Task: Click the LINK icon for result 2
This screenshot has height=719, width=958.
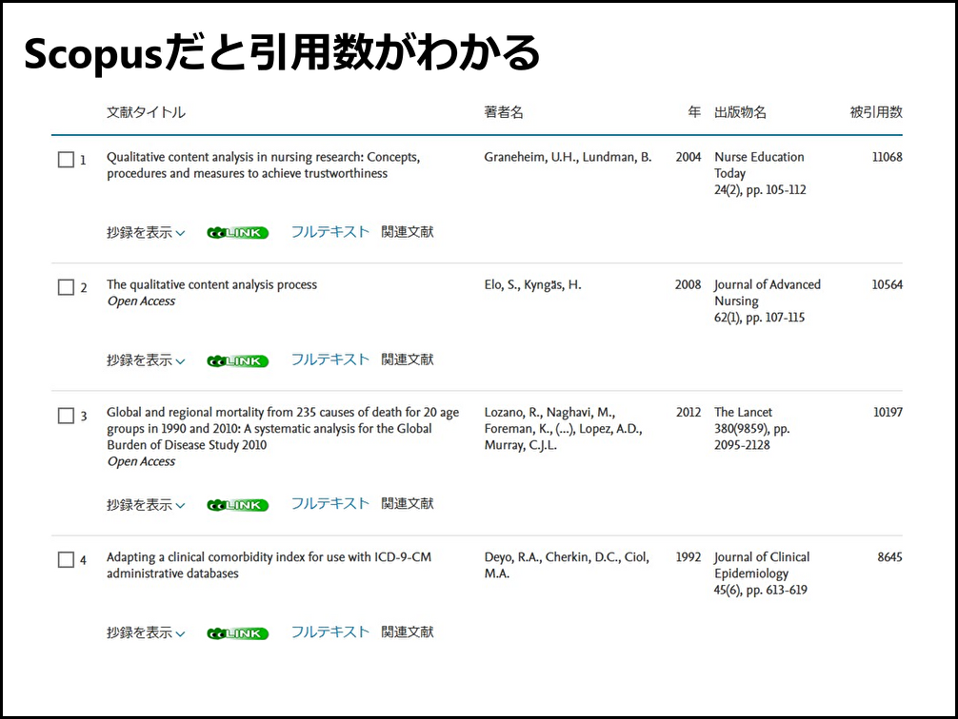Action: coord(238,360)
